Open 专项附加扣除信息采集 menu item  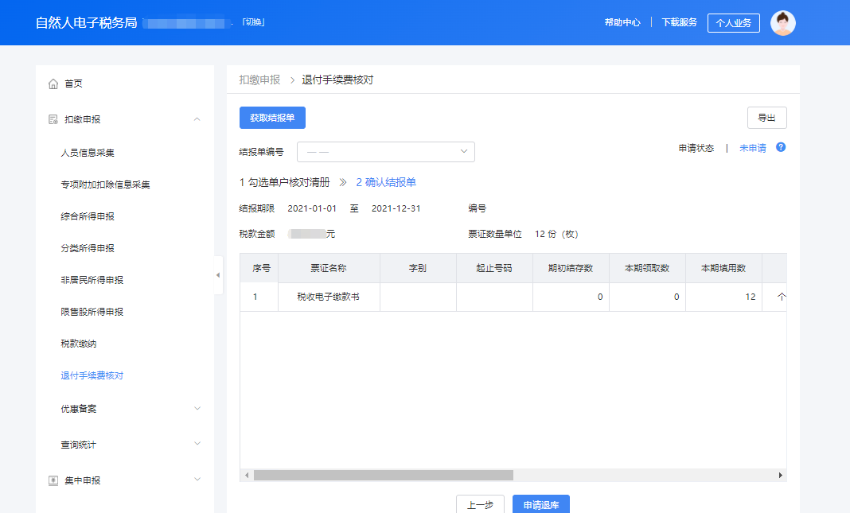[x=105, y=185]
